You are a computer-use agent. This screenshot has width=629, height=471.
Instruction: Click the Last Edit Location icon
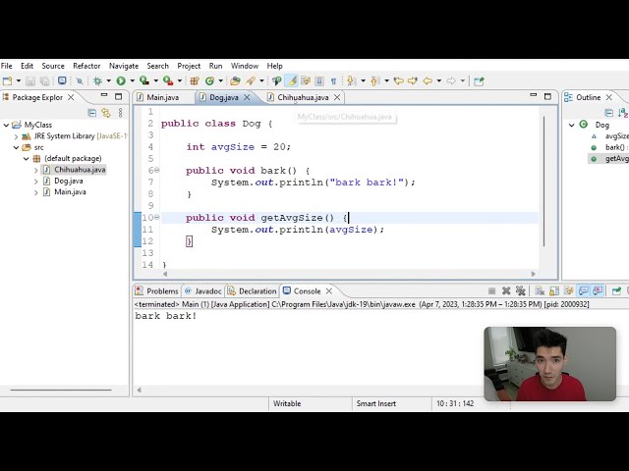(x=398, y=80)
